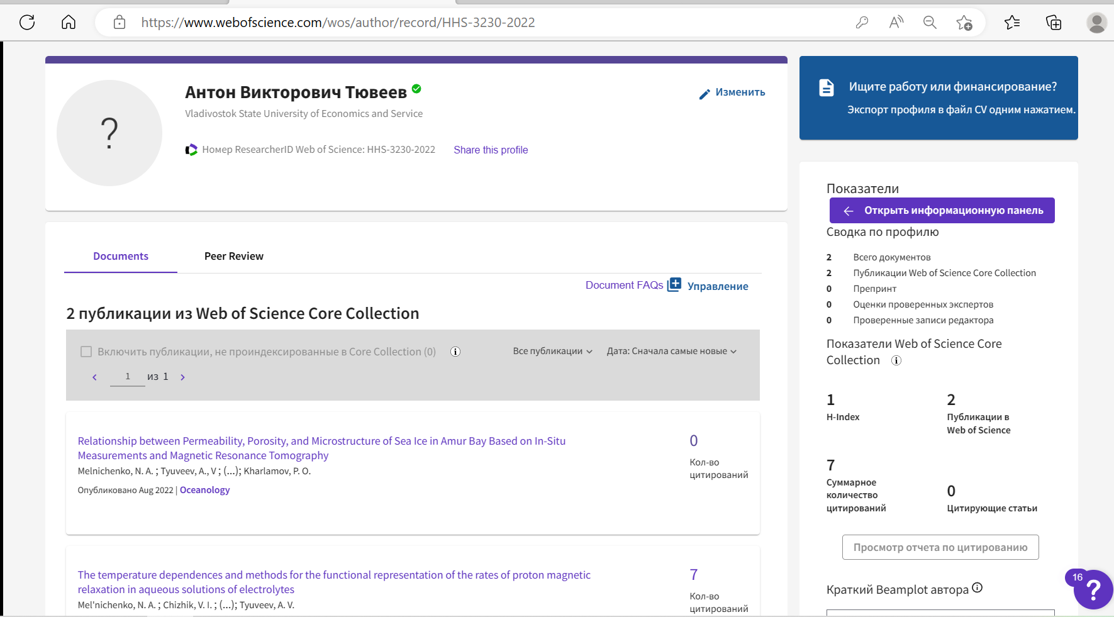Image resolution: width=1114 pixels, height=617 pixels.
Task: Click the page number input field
Action: (x=128, y=377)
